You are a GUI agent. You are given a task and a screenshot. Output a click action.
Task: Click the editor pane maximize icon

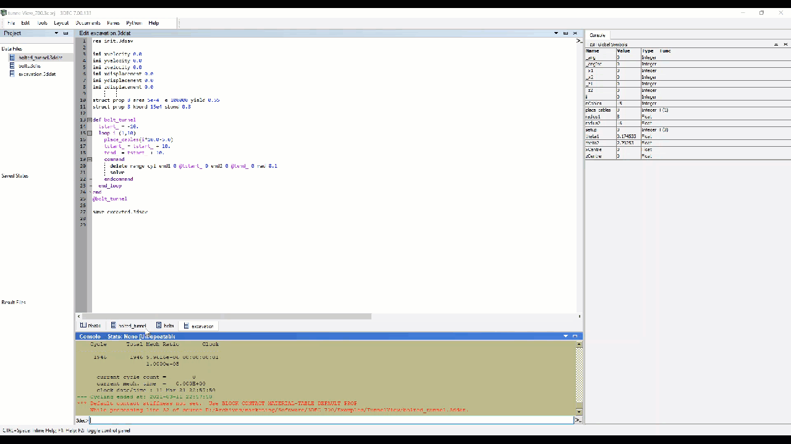coord(565,33)
